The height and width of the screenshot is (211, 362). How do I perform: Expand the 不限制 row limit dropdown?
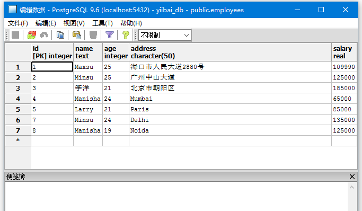[x=165, y=35]
